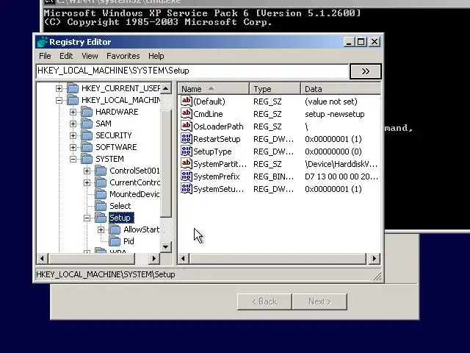Click the values pane scroll right arrow
Viewport: 470px width, 353px height.
click(374, 258)
